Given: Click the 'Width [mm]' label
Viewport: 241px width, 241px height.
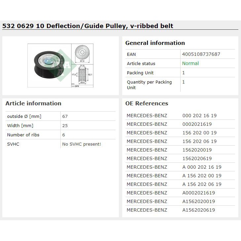Looking at the screenshot, I should click(x=20, y=125).
